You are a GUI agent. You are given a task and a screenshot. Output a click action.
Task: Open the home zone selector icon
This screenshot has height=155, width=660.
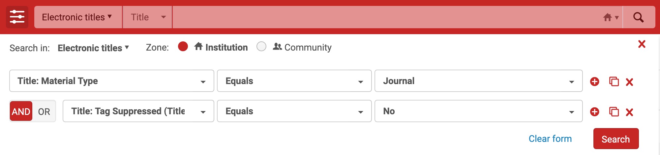pyautogui.click(x=611, y=17)
